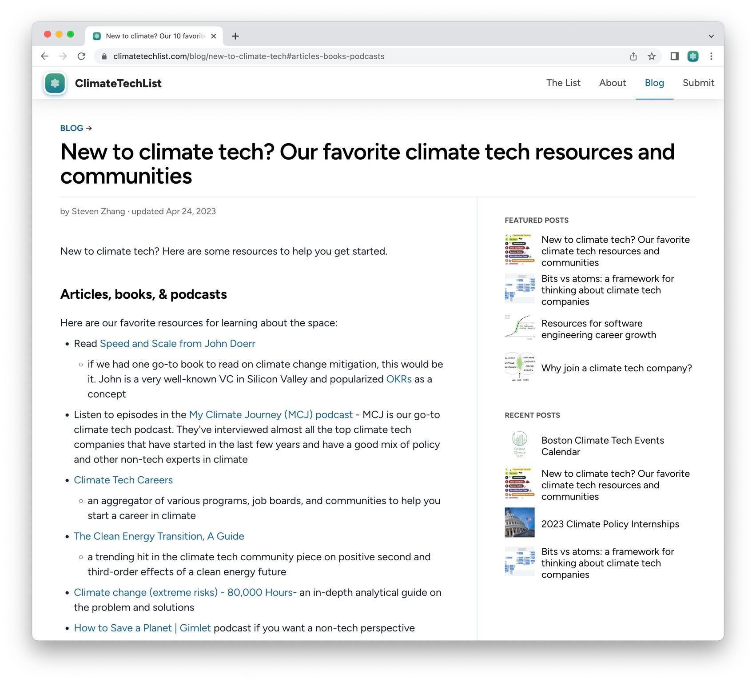The image size is (756, 683).
Task: Click featured 'New to climate tech?' thumbnail
Action: tap(520, 249)
